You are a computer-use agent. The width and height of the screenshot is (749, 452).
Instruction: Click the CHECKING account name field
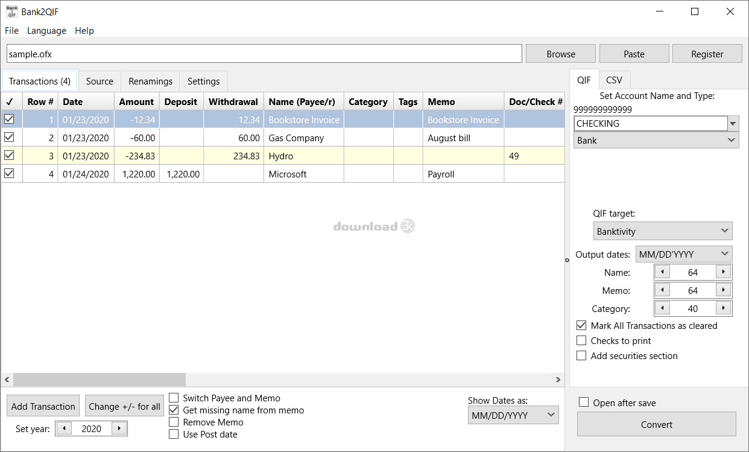(651, 123)
